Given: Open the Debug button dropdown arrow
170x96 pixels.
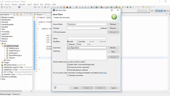Looking at the screenshot, I should pyautogui.click(x=94, y=7).
